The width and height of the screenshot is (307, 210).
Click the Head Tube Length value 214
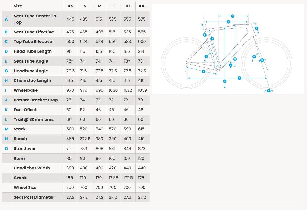(x=141, y=51)
